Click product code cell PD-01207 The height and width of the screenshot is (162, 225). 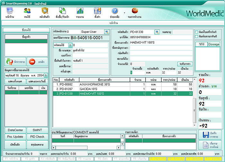(69, 89)
